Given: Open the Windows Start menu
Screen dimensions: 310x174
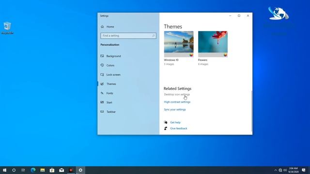Looking at the screenshot, I should pyautogui.click(x=4, y=170).
